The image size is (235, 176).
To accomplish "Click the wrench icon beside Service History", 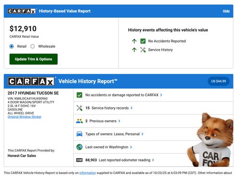I will (x=143, y=50).
